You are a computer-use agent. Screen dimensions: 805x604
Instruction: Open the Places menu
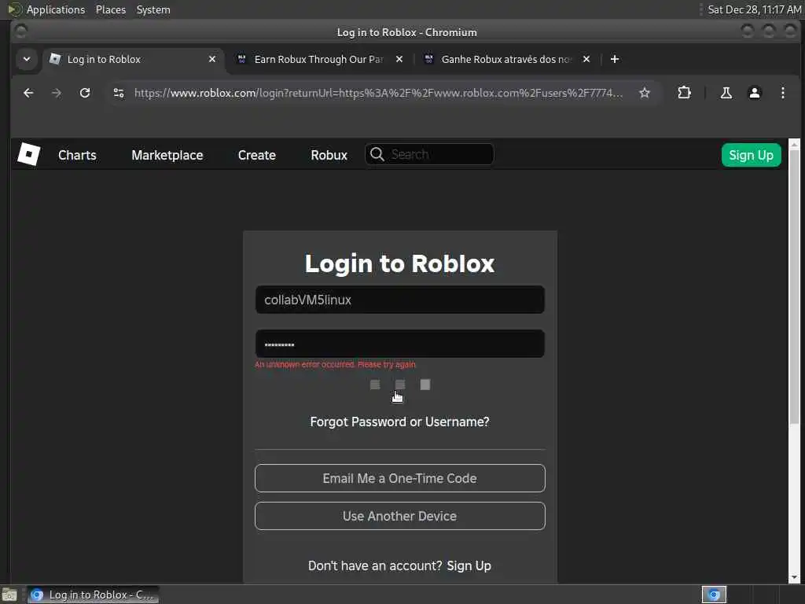coord(110,9)
